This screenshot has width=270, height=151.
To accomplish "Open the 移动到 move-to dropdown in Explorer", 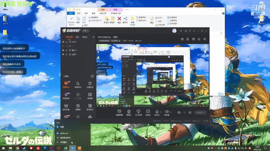I will click(x=106, y=20).
